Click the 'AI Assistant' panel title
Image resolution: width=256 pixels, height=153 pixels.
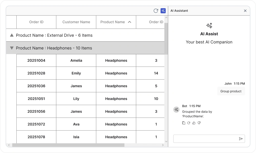(x=179, y=11)
